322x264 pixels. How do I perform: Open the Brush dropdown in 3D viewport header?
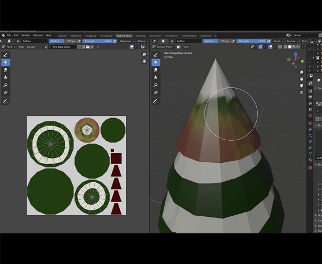pos(278,41)
